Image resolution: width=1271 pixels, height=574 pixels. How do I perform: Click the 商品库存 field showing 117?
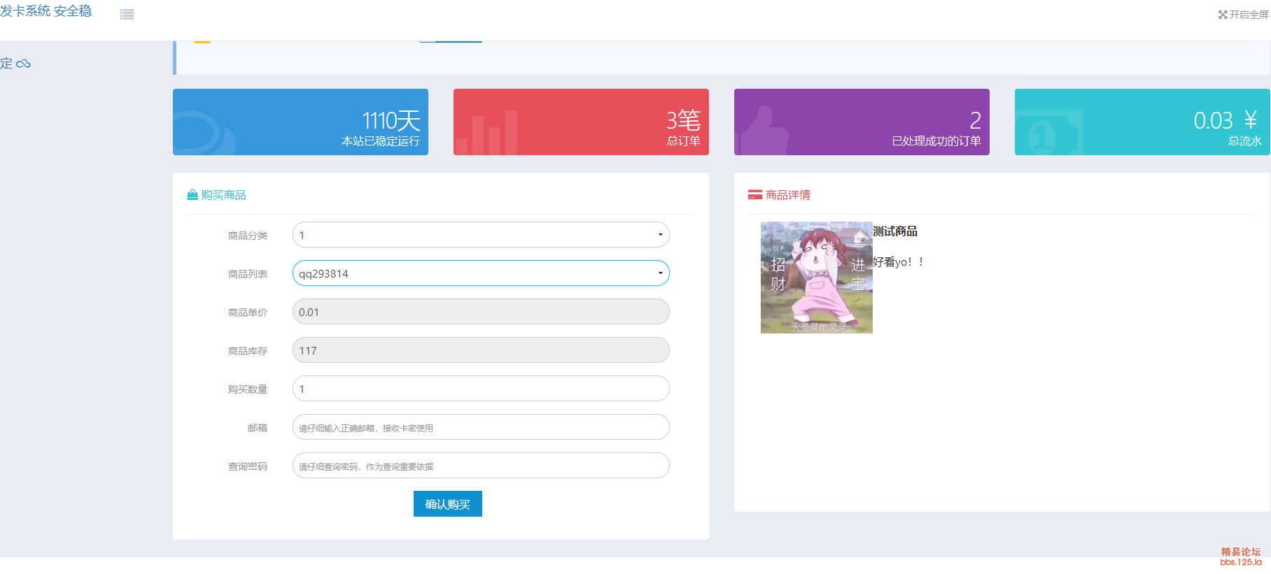point(481,350)
